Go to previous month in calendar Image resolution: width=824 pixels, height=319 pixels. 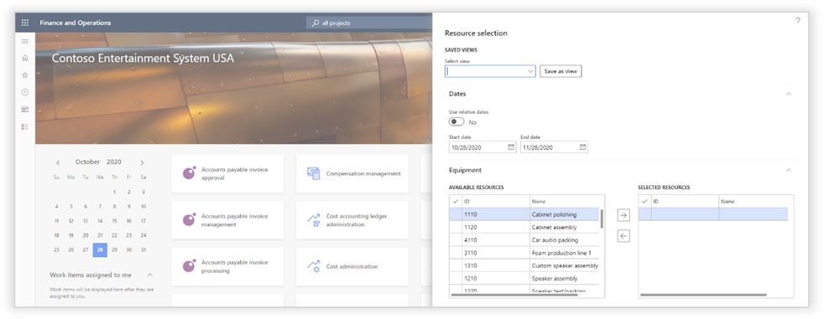(x=58, y=162)
